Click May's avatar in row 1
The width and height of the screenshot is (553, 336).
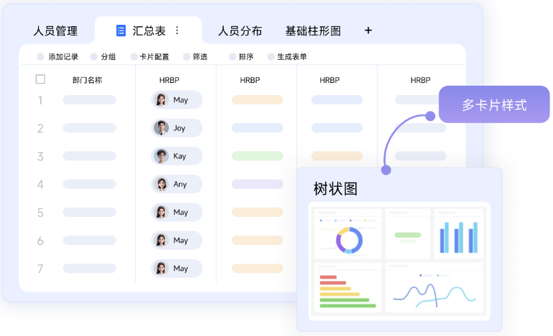coord(161,100)
